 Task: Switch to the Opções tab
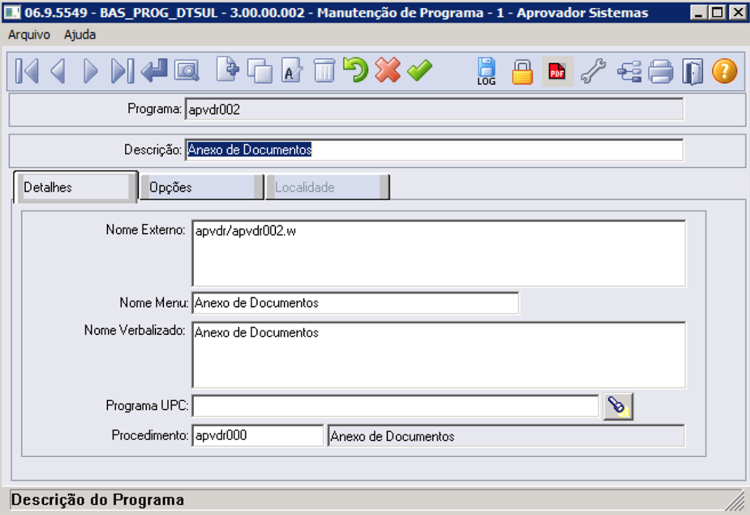202,187
